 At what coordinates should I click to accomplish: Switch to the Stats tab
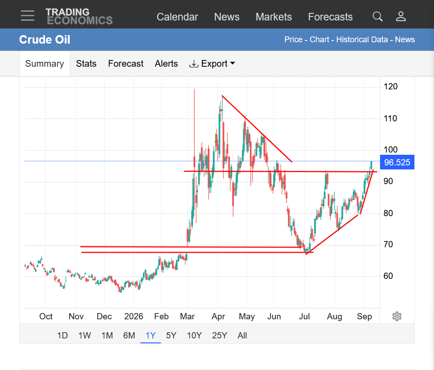point(86,64)
